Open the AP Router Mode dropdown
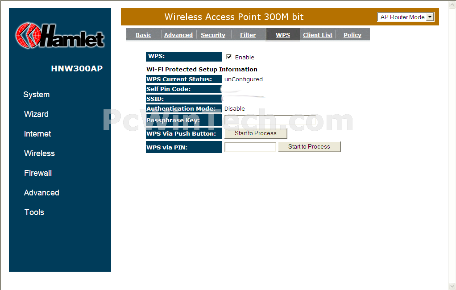 406,17
